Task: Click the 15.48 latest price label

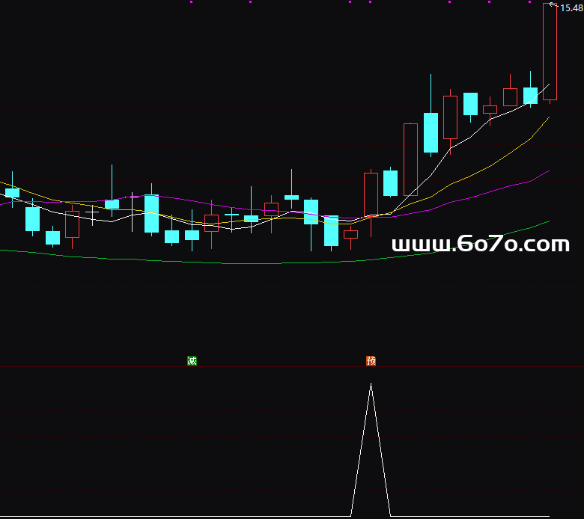Action: (571, 8)
